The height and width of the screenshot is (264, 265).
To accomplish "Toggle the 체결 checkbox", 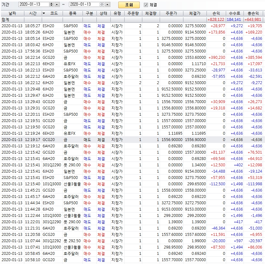I will pyautogui.click(x=146, y=5).
